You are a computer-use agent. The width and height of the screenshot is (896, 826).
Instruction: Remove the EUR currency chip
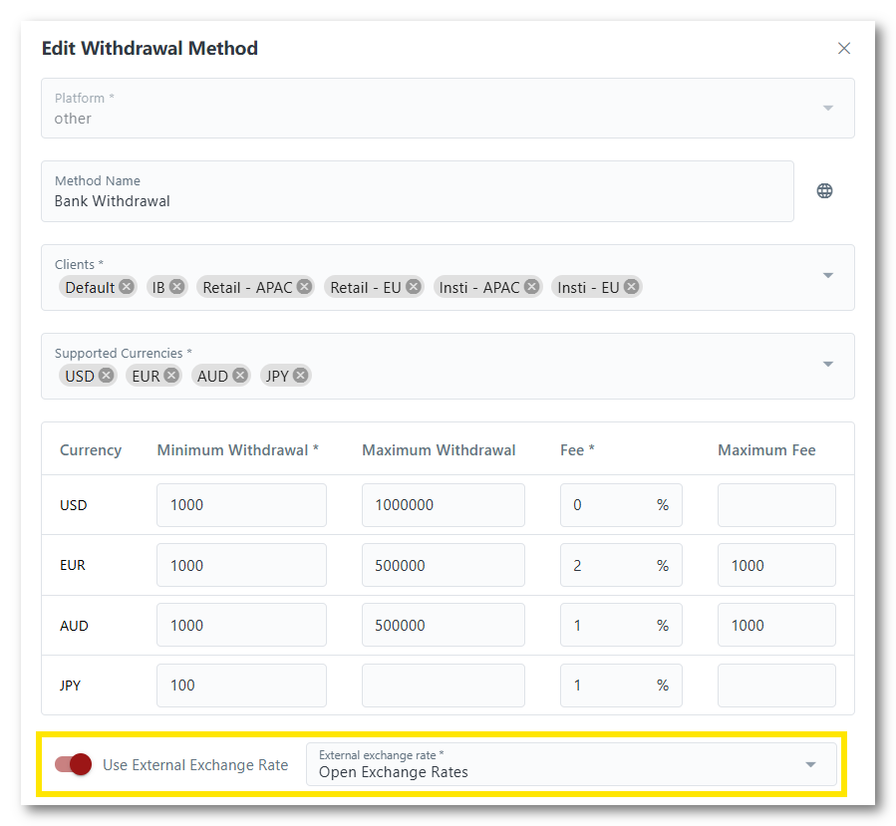pyautogui.click(x=171, y=376)
